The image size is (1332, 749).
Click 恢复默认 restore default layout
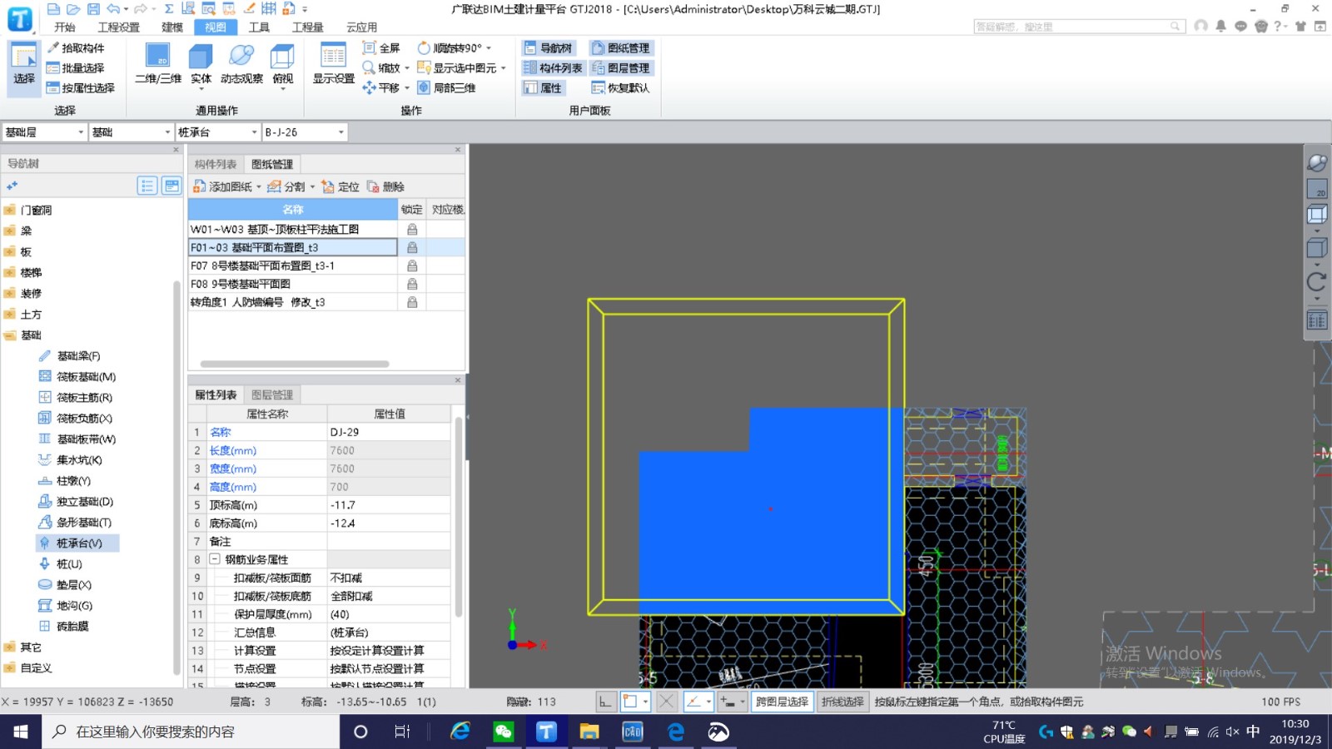click(x=620, y=88)
